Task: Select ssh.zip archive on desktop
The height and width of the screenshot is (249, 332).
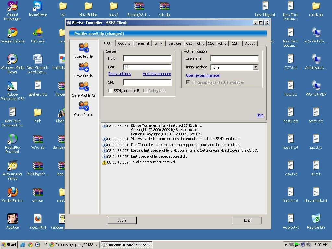Action: click(164, 9)
